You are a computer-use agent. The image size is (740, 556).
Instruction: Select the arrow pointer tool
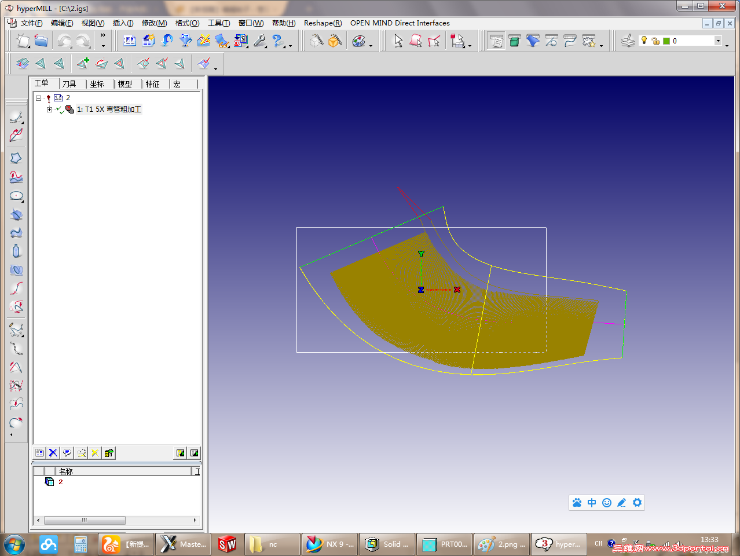point(398,41)
